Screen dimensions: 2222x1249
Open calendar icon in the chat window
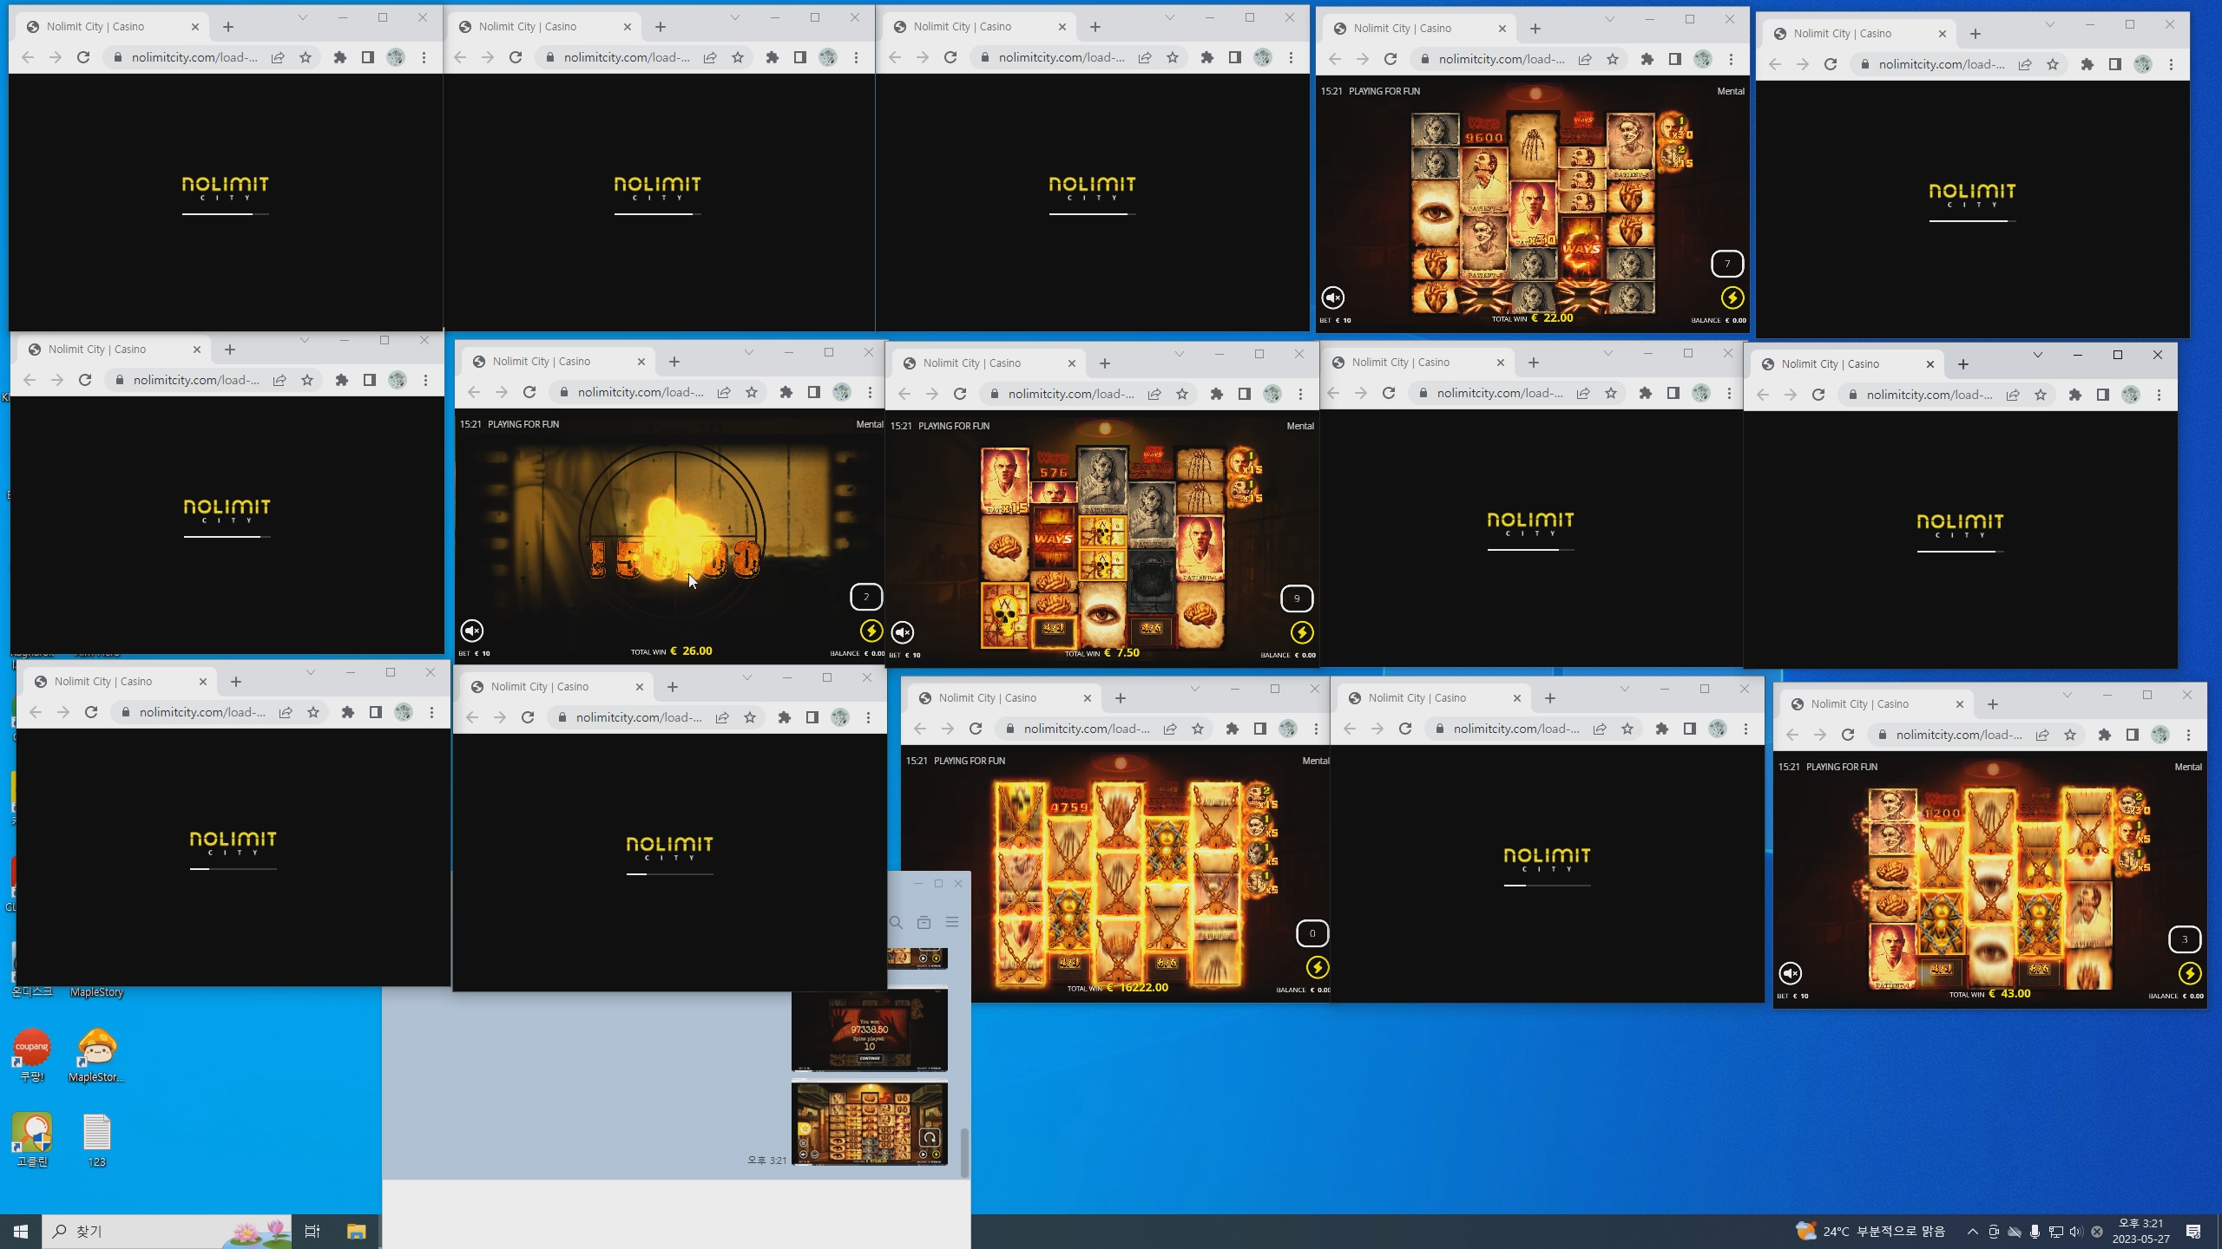pos(924,922)
